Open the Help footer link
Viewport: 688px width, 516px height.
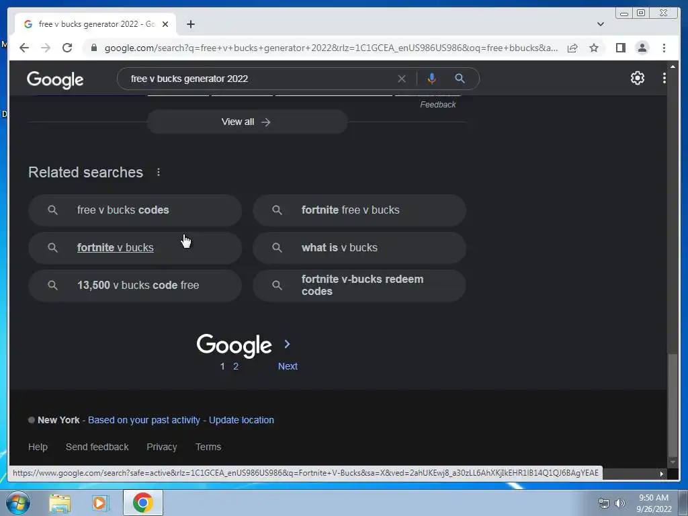(x=38, y=447)
